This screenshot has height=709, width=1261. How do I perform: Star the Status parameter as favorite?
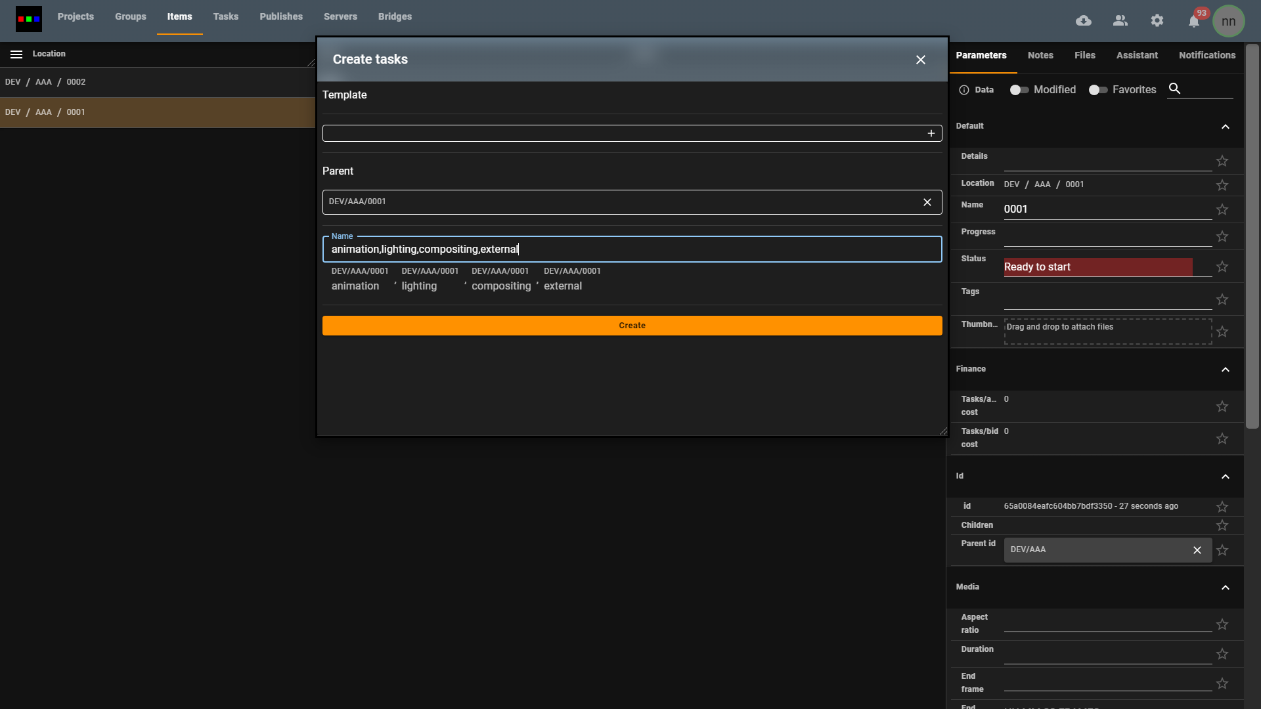[1222, 267]
